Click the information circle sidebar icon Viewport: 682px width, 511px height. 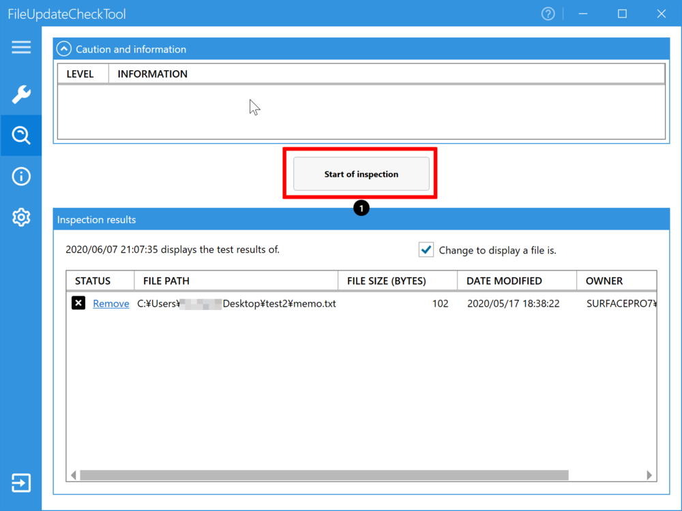coord(21,176)
